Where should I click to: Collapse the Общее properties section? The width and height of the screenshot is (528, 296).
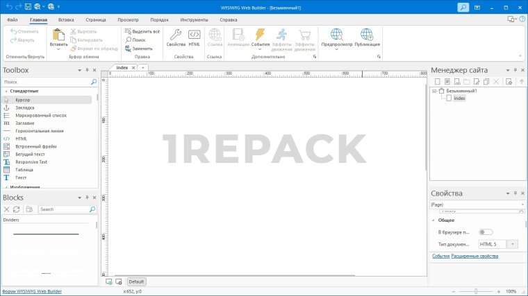tap(432, 220)
